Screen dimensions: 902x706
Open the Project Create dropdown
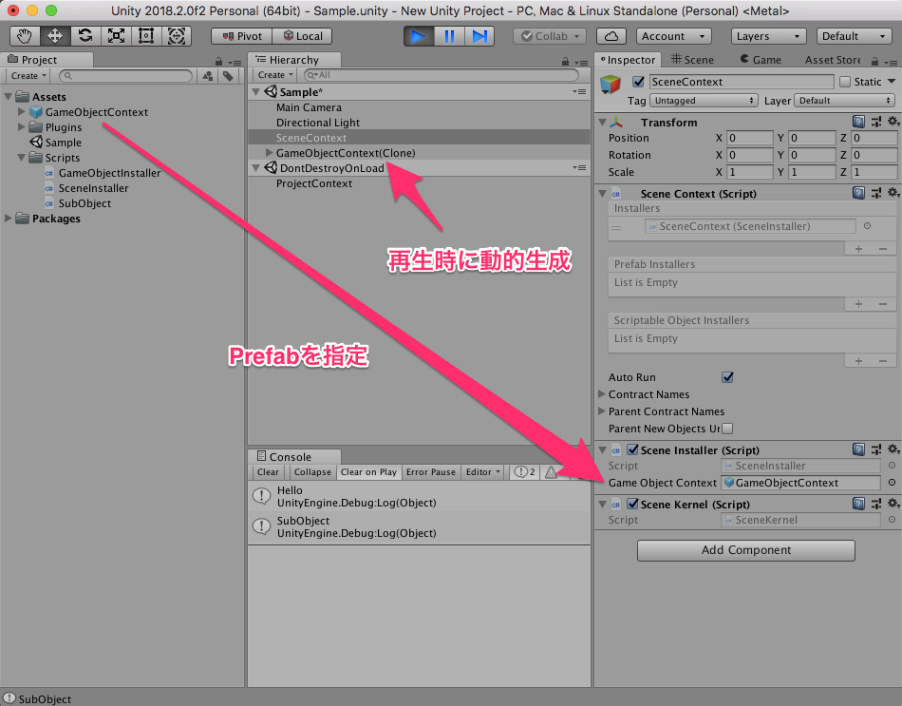(x=28, y=75)
